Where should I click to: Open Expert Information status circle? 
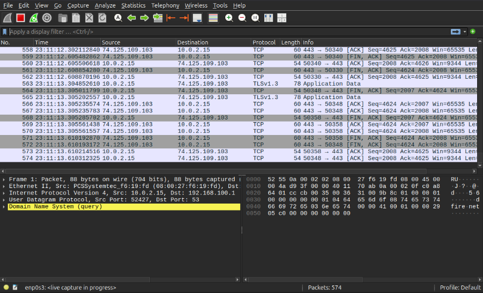[6, 288]
